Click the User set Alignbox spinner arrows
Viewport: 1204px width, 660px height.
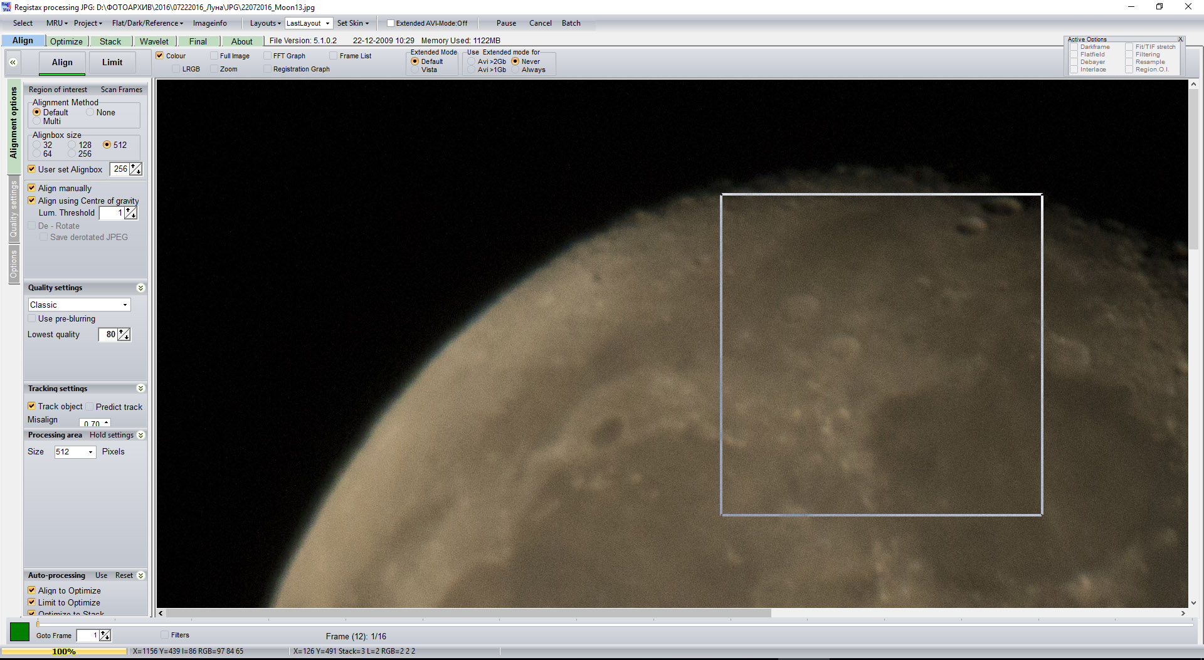click(x=135, y=169)
